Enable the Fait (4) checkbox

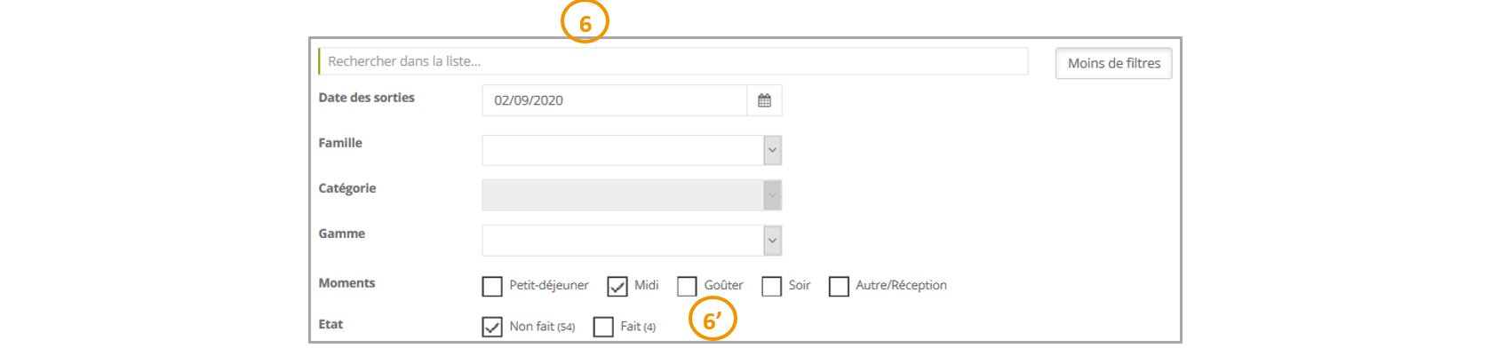click(603, 327)
